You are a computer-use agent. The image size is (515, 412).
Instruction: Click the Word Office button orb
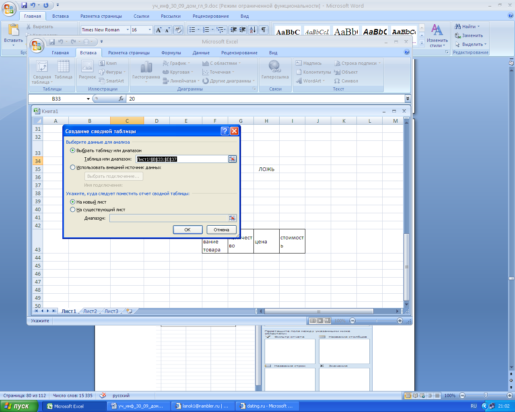coord(9,8)
